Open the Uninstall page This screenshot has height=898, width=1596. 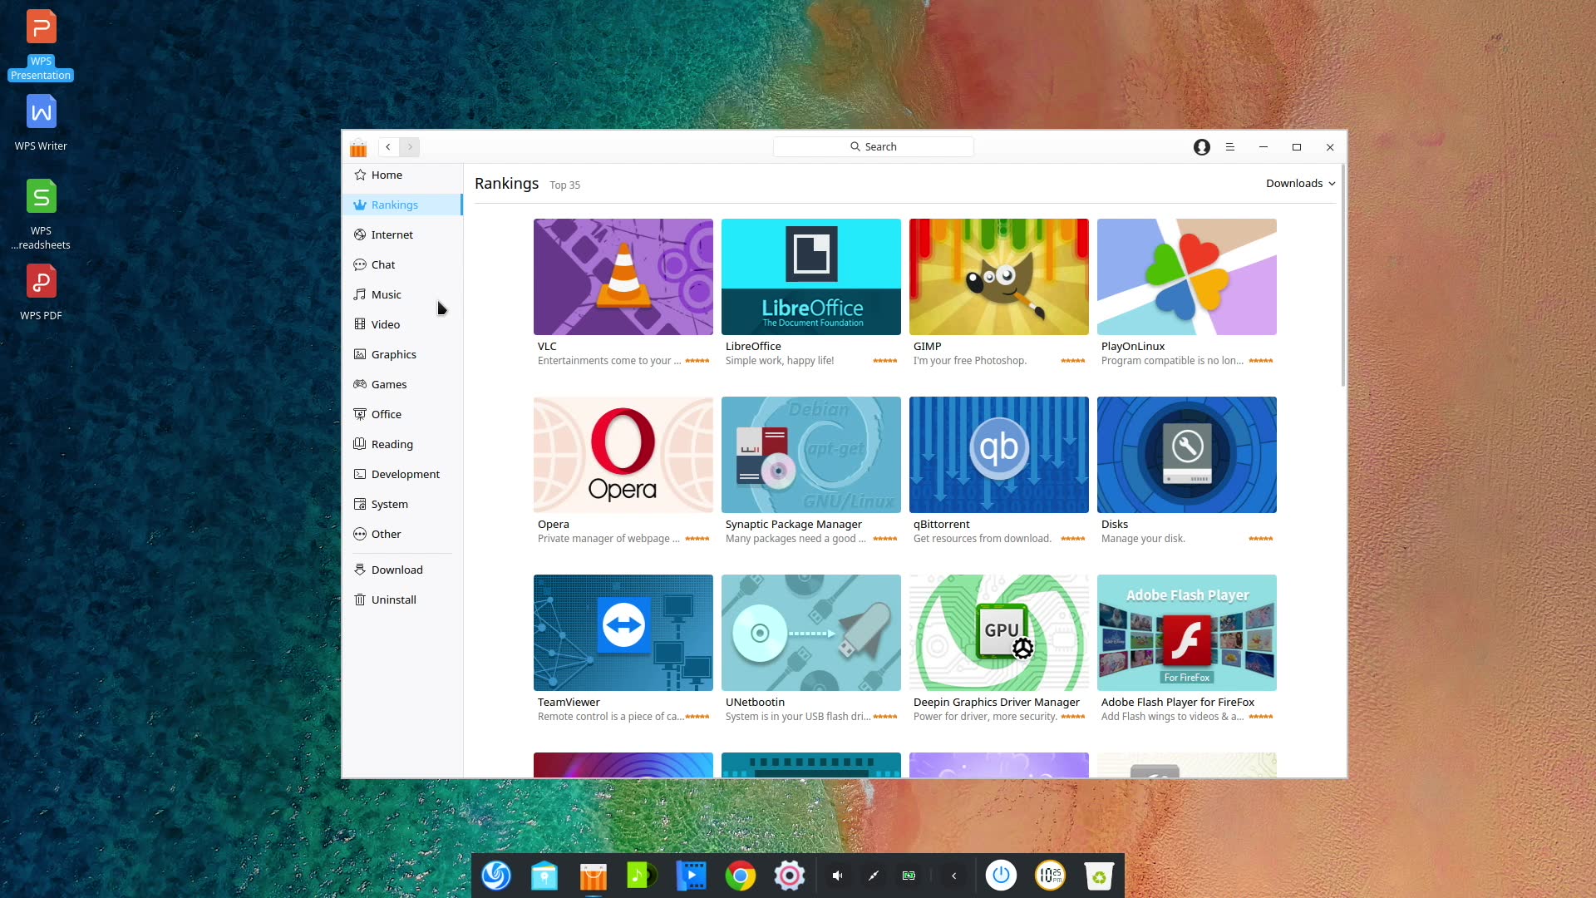(402, 599)
